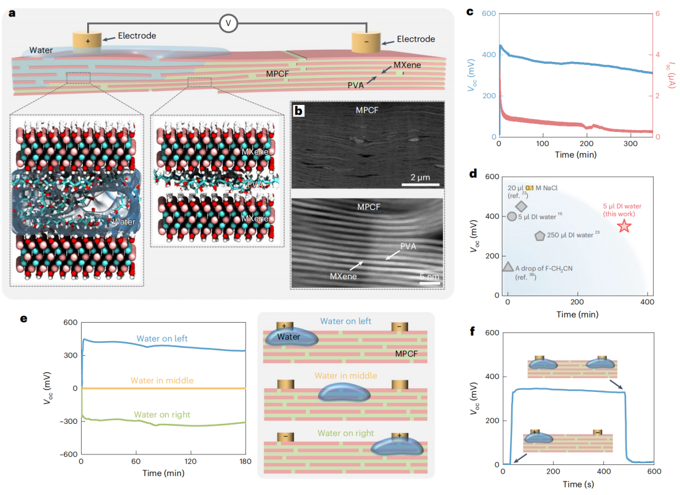Click the 'Electrode' label beside the positive electrode
Image resolution: width=680 pixels, height=495 pixels.
(137, 36)
